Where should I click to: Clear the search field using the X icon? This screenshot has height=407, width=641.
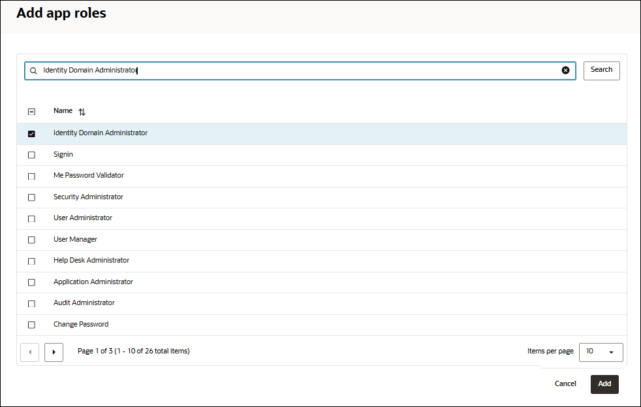(x=565, y=70)
